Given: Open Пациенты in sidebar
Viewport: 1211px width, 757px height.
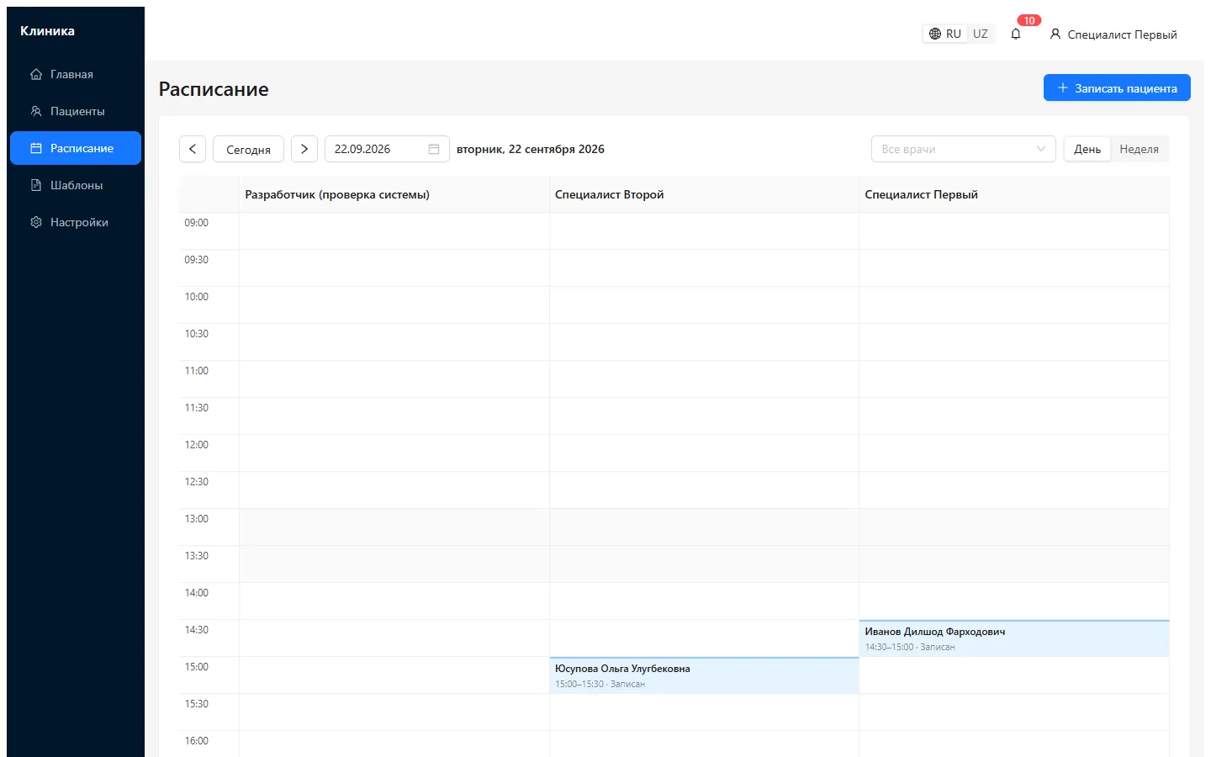Looking at the screenshot, I should [76, 111].
